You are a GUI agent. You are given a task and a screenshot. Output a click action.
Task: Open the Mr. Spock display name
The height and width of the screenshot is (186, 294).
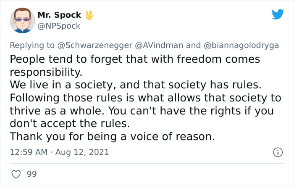pos(59,15)
